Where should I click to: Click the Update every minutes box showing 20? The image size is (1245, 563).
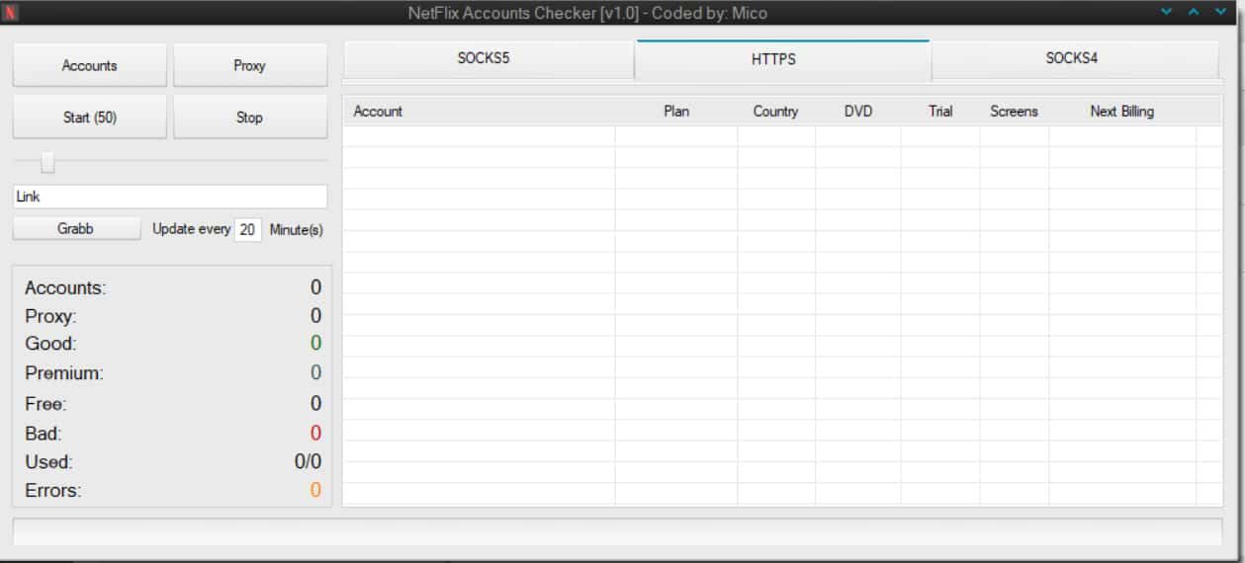pyautogui.click(x=247, y=229)
